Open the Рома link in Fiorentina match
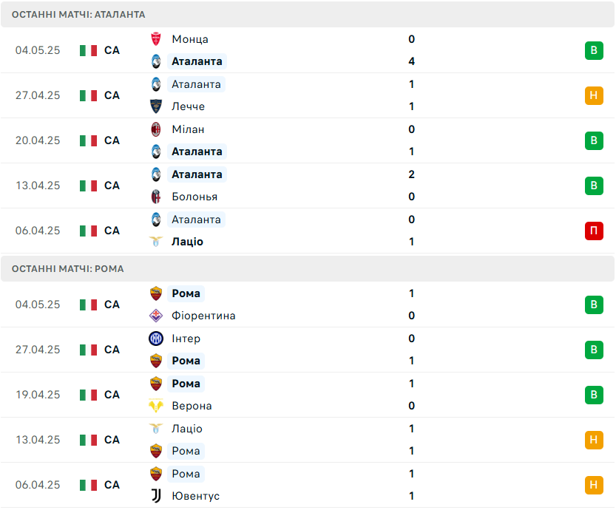The width and height of the screenshot is (616, 510). pyautogui.click(x=186, y=293)
